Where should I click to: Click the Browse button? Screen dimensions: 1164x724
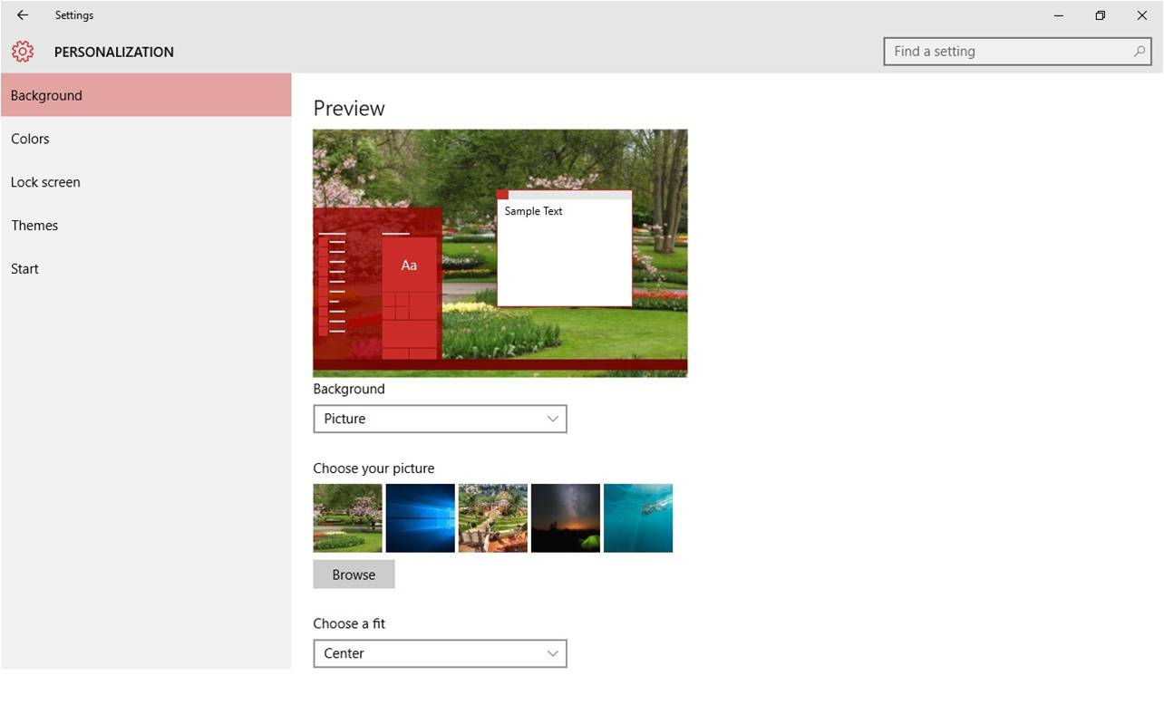pos(354,574)
